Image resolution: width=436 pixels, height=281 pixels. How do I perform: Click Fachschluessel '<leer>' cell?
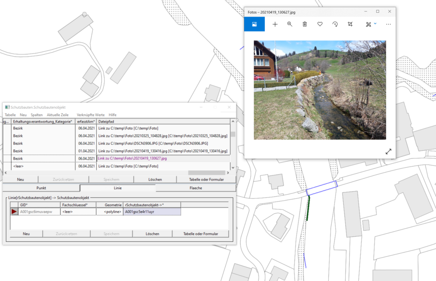[x=78, y=212]
